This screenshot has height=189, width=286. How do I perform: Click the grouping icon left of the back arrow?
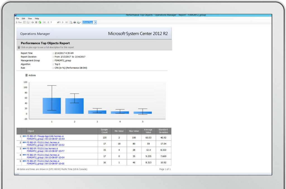pyautogui.click(x=28, y=22)
